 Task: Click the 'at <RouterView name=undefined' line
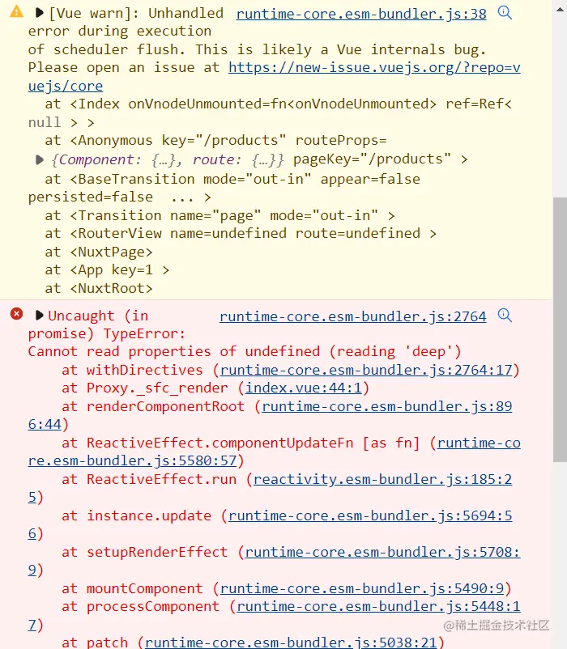pos(241,233)
